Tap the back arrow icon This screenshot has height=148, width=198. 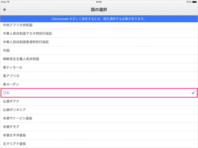pyautogui.click(x=5, y=10)
